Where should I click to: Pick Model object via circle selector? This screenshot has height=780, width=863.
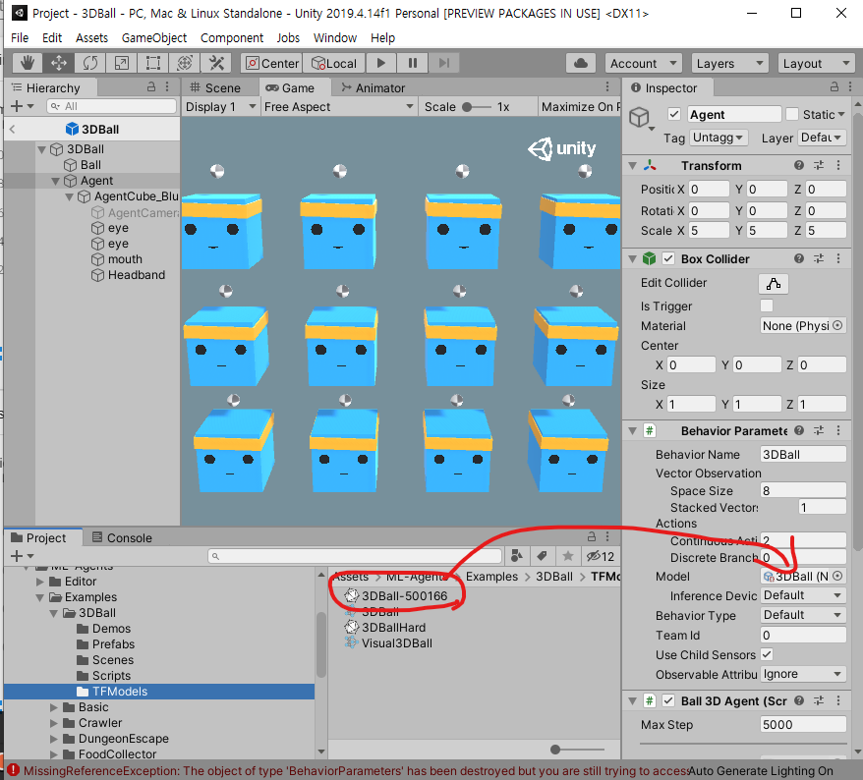pyautogui.click(x=837, y=576)
